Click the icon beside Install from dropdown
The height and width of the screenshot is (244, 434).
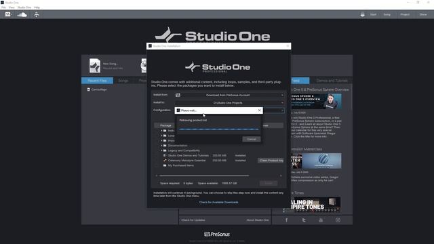(178, 95)
